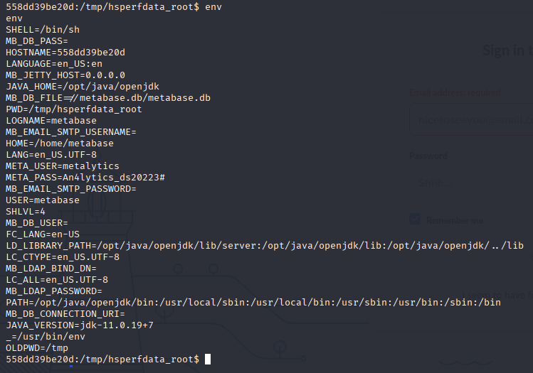This screenshot has height=373, width=533.
Task: Click the SHELL=/bin/sh line
Action: 43,30
